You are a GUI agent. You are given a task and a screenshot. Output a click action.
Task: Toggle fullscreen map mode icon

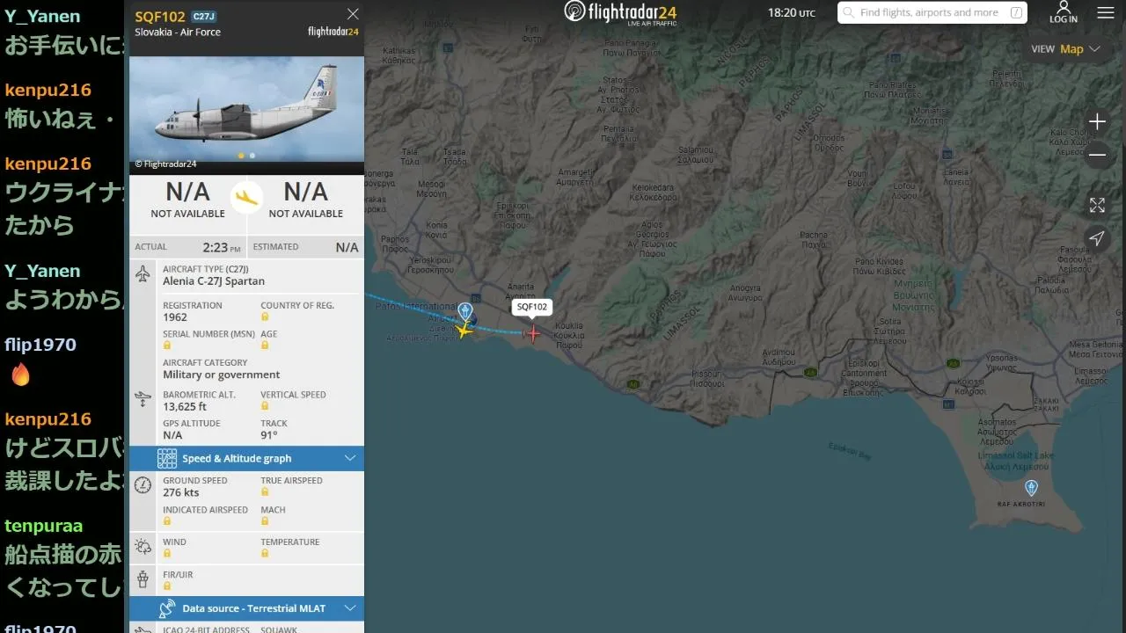click(x=1097, y=205)
